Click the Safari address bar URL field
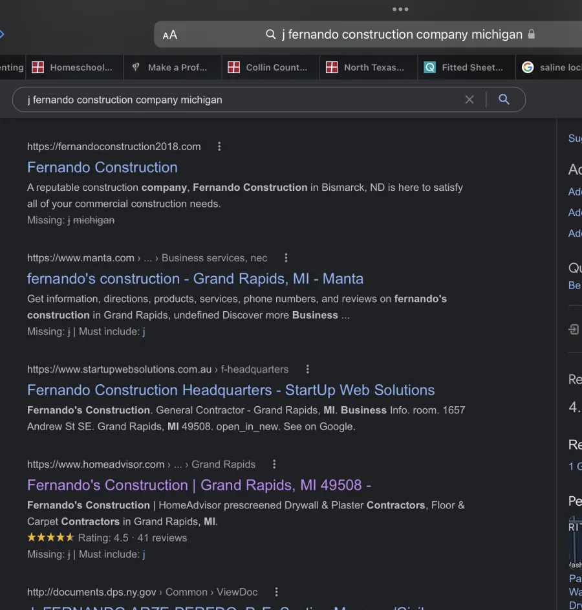Image resolution: width=582 pixels, height=610 pixels. 368,34
